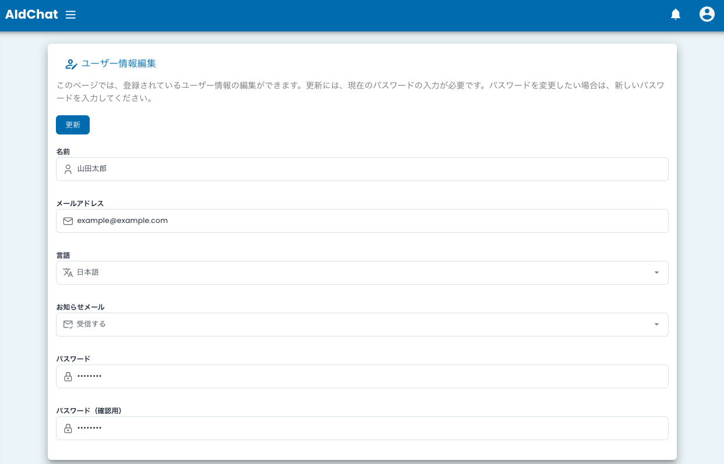724x464 pixels.
Task: Click the lock icon in パスワード（確認用）field
Action: pyautogui.click(x=68, y=428)
